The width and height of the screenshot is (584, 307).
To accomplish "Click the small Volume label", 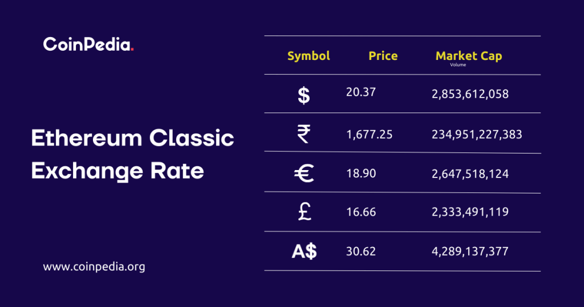I will tap(458, 65).
